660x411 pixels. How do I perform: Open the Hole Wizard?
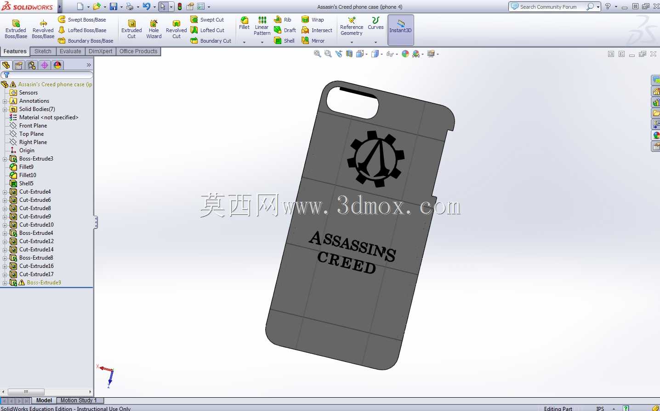click(x=154, y=29)
